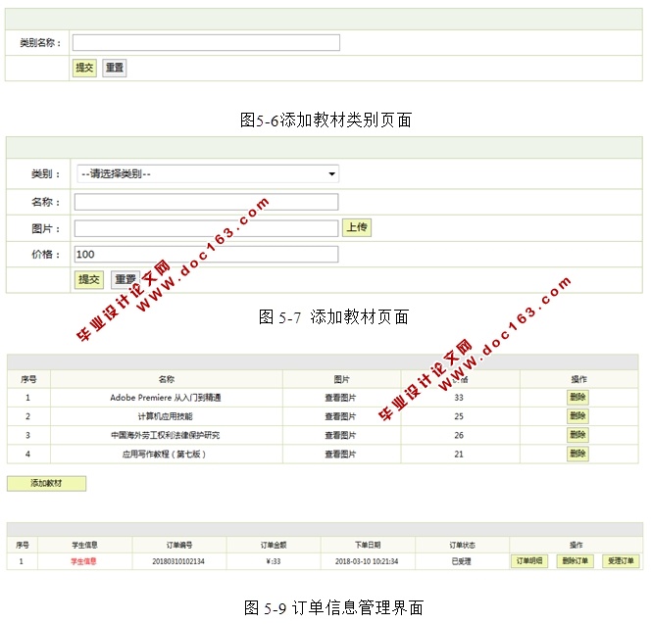
Task: Click the 受理订单 button
Action: (621, 561)
